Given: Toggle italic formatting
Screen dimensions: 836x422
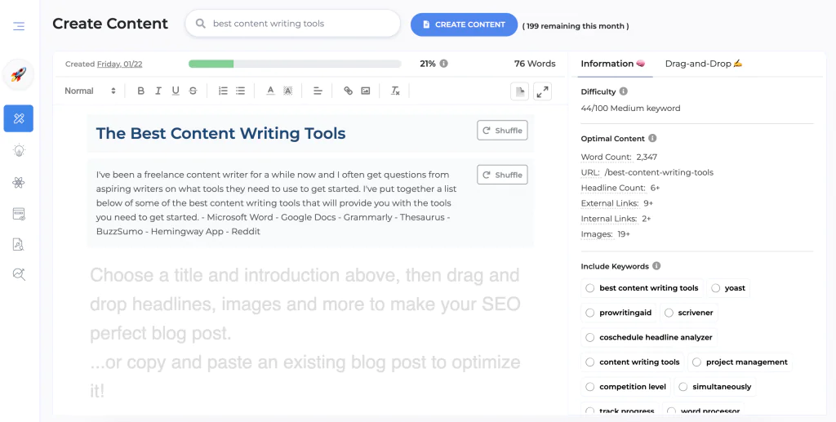Looking at the screenshot, I should click(x=158, y=91).
